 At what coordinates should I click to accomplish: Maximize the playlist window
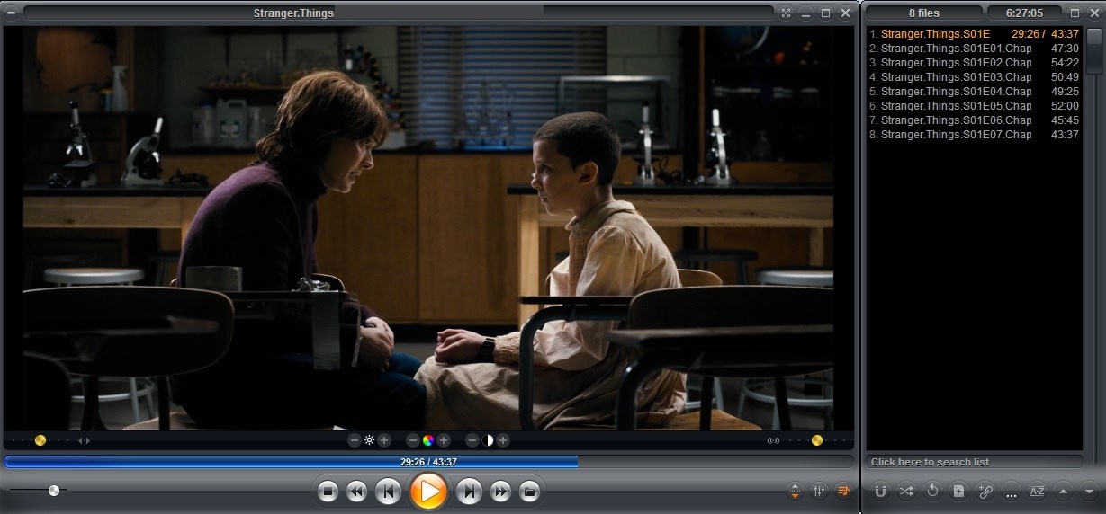[1075, 13]
